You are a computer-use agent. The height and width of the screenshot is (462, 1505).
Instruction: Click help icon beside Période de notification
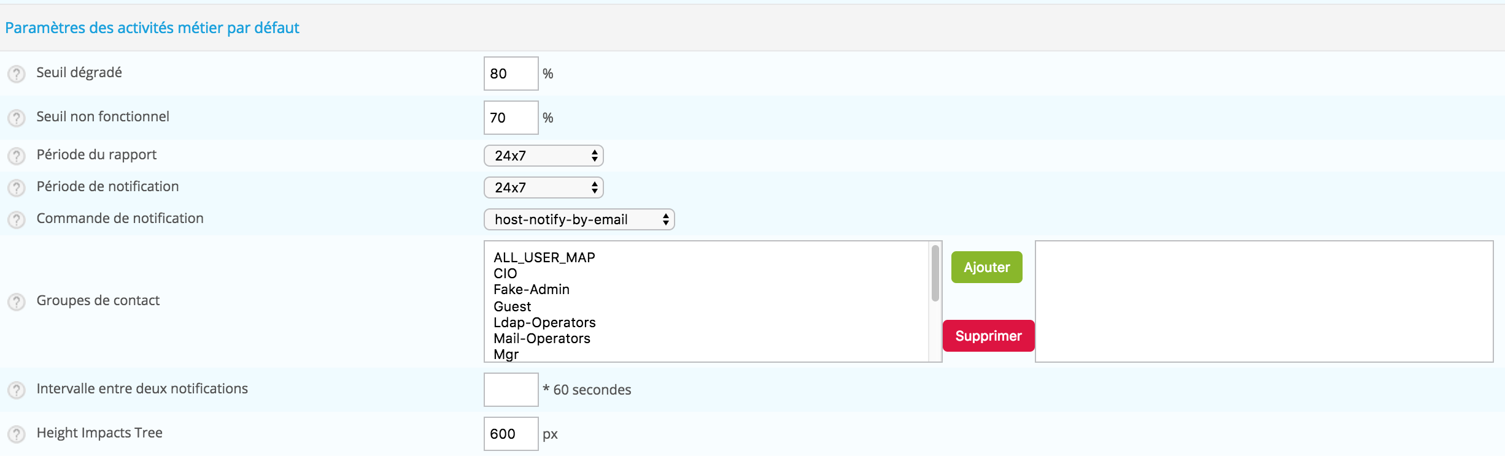17,188
